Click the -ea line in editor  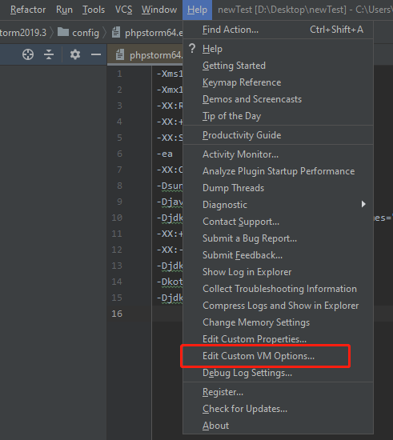click(165, 154)
